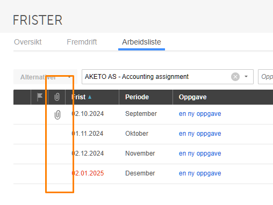Click the flag column header icon
Screen dimensions: 273x205
pos(39,97)
